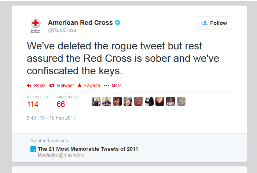The width and height of the screenshot is (257, 173).
Task: Select the Favorite text label
Action: pos(92,86)
